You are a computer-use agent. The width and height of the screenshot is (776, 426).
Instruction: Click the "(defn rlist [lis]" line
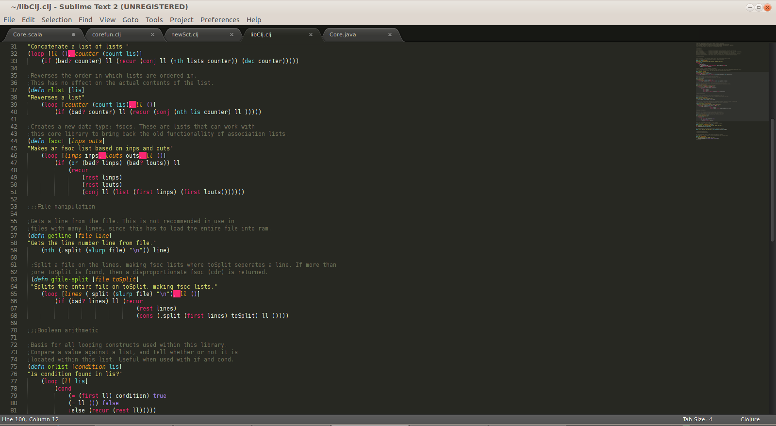(56, 90)
